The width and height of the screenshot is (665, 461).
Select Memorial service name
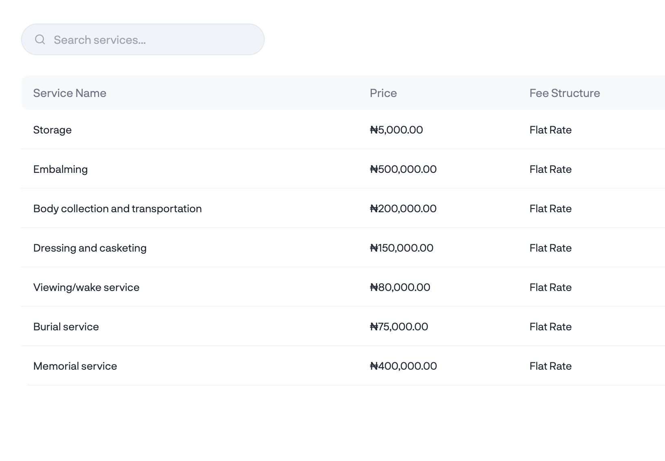click(x=75, y=366)
